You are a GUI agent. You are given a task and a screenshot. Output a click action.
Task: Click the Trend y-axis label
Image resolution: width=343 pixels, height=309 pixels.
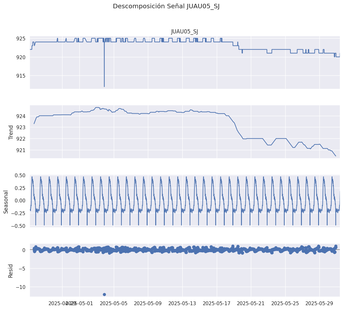pyautogui.click(x=11, y=132)
